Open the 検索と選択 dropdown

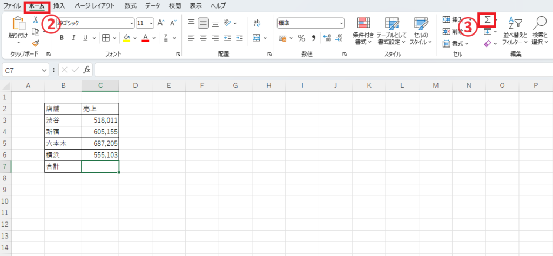tap(539, 30)
